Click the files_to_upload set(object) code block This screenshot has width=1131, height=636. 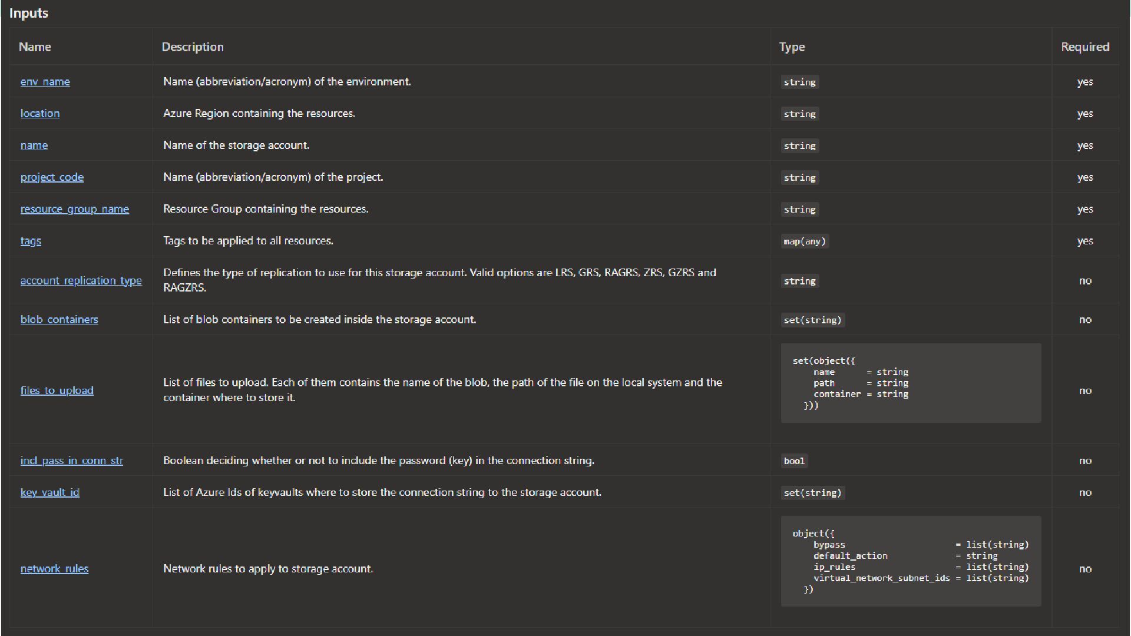(911, 383)
